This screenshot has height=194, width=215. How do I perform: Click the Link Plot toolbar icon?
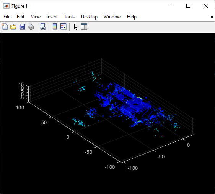click(x=42, y=26)
